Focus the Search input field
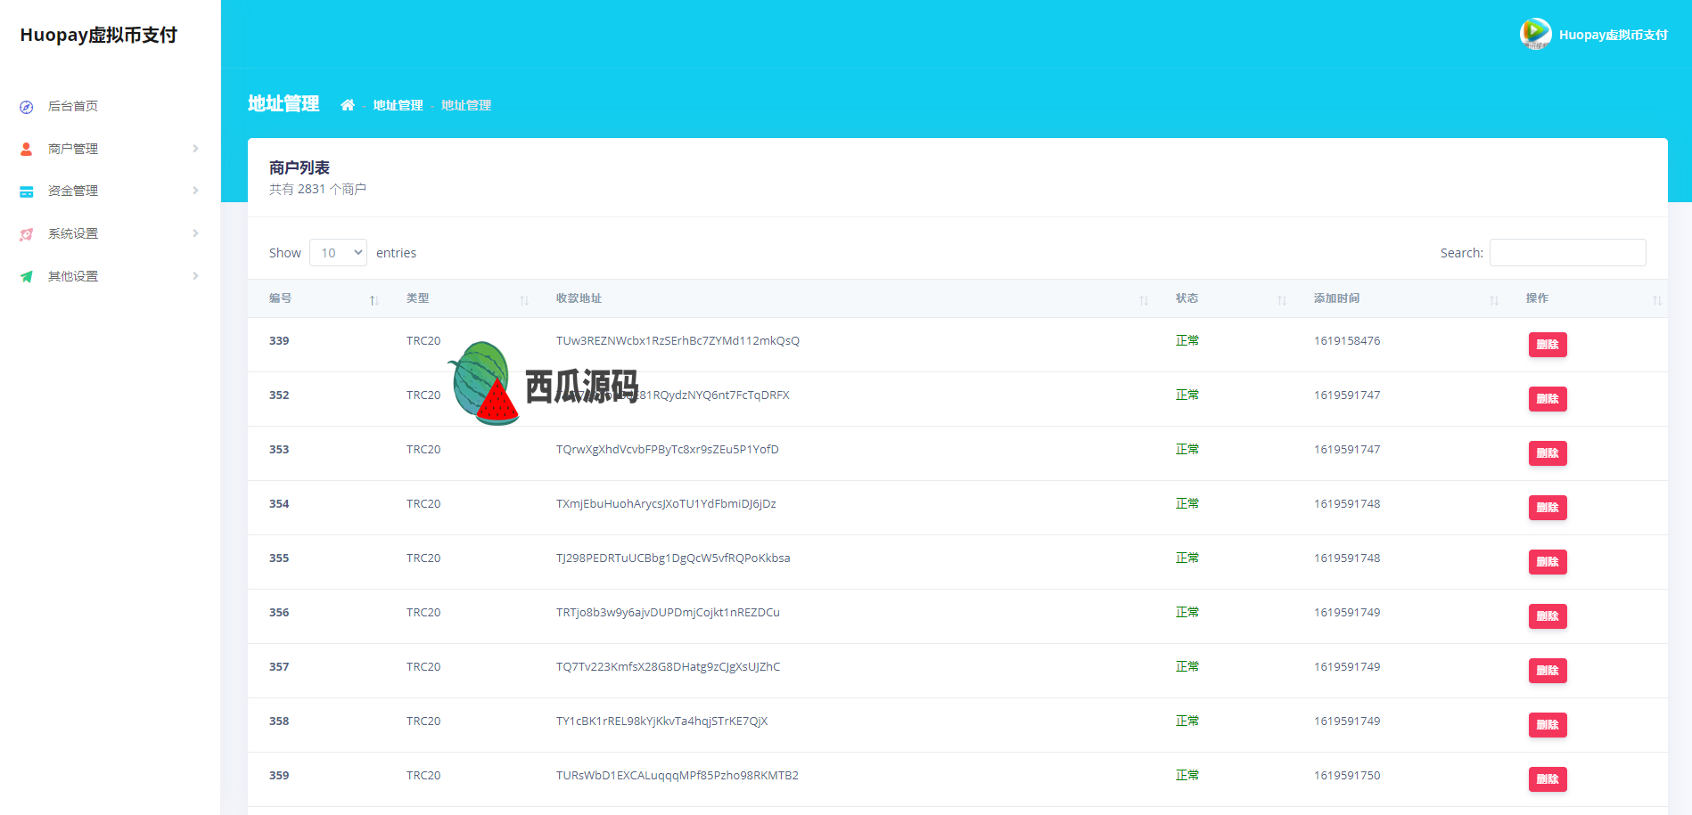The image size is (1692, 815). (x=1567, y=253)
